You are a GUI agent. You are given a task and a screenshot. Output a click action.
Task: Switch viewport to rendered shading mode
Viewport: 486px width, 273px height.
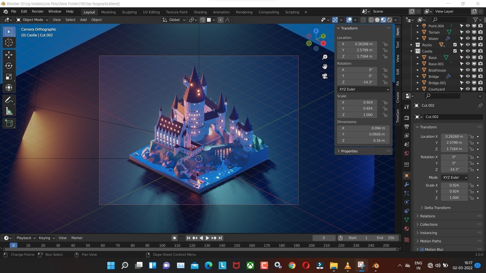(390, 20)
